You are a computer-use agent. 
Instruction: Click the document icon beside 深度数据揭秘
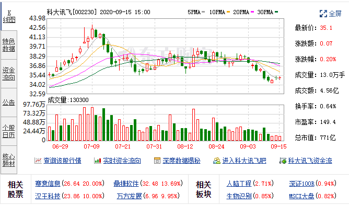(x=157, y=161)
